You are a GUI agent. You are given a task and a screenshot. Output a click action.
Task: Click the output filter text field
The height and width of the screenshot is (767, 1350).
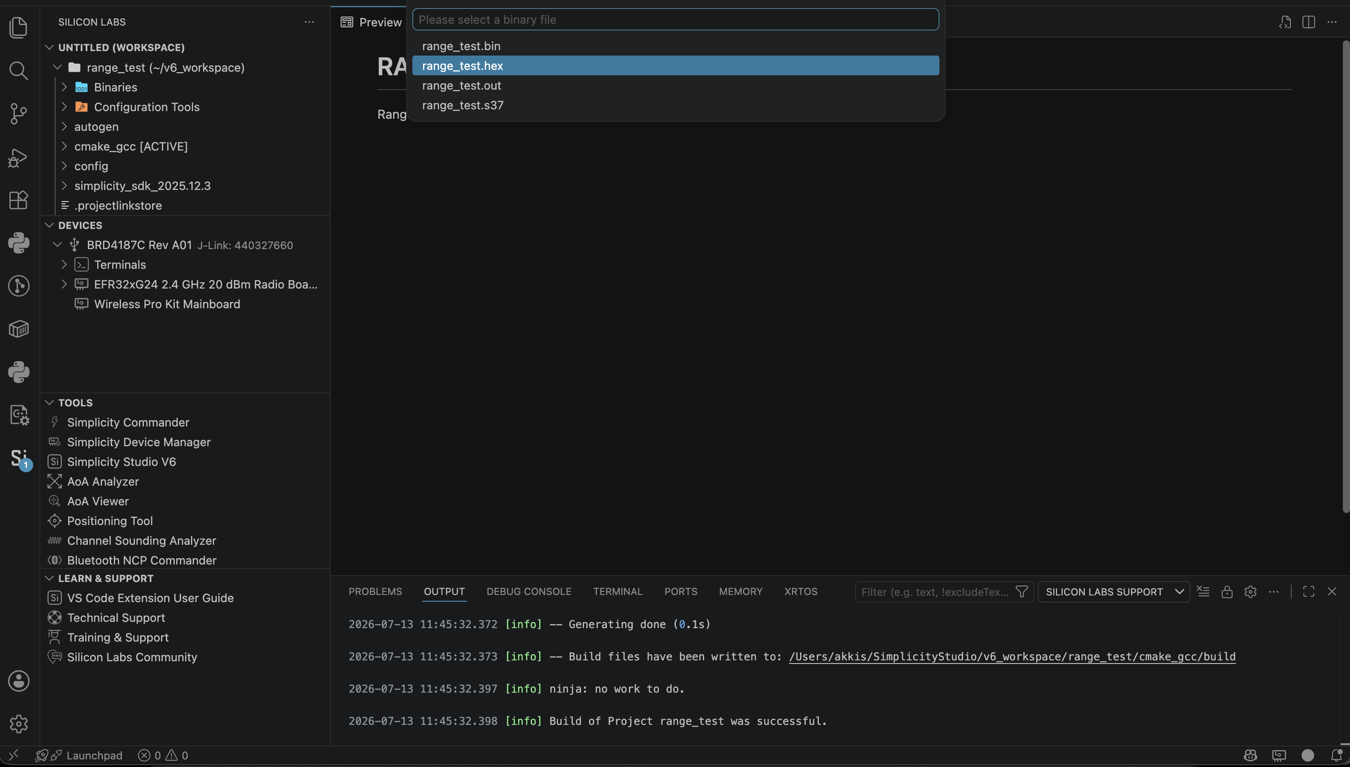coord(934,591)
